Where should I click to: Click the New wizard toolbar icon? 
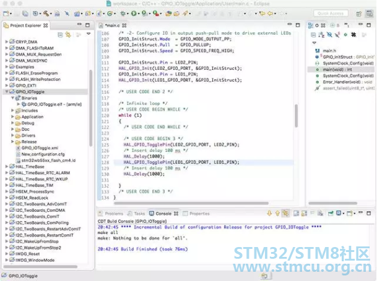[x=6, y=14]
